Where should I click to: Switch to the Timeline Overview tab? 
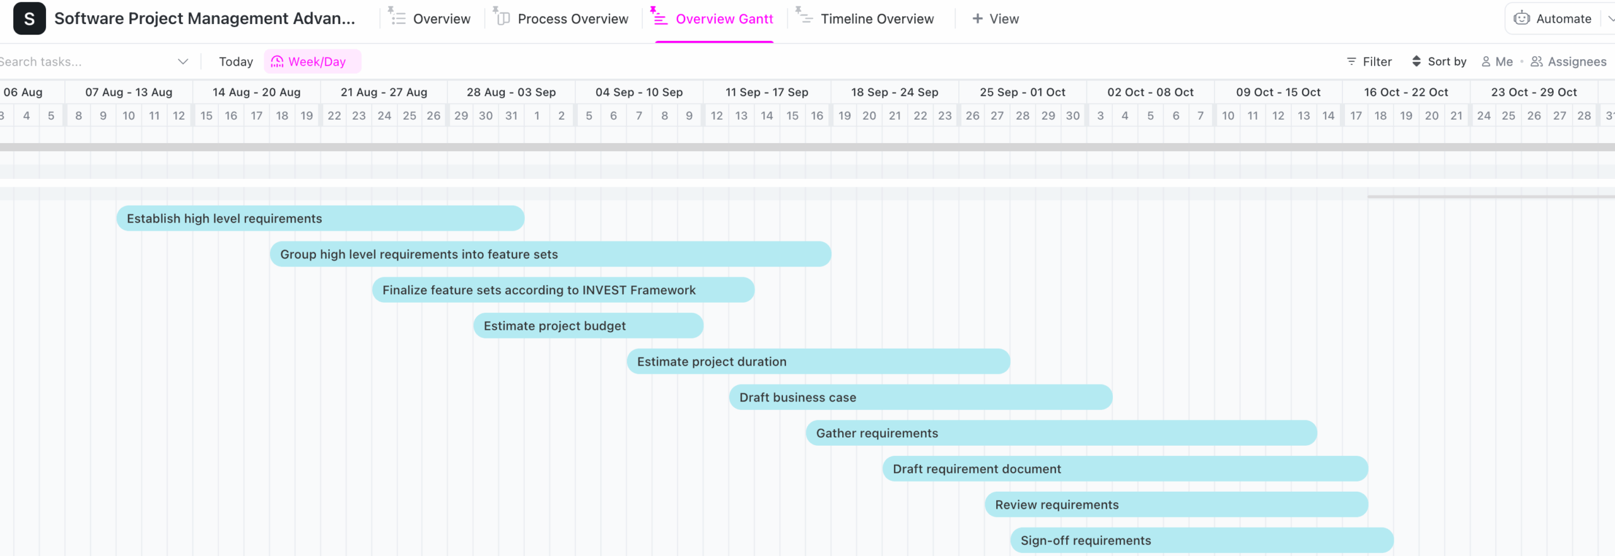pyautogui.click(x=876, y=19)
